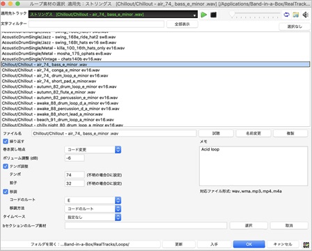
Task: Select air_74_ short_pad_e_minor.wav
Action: 155,81
